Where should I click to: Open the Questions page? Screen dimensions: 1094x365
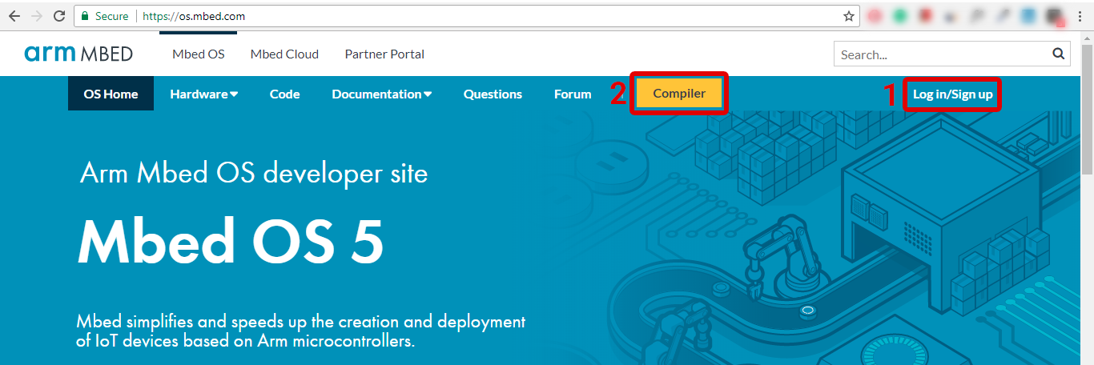493,94
